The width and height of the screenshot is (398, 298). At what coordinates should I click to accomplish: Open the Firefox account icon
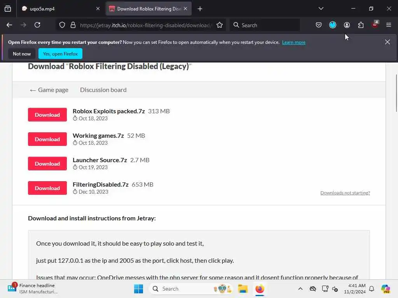(x=347, y=25)
